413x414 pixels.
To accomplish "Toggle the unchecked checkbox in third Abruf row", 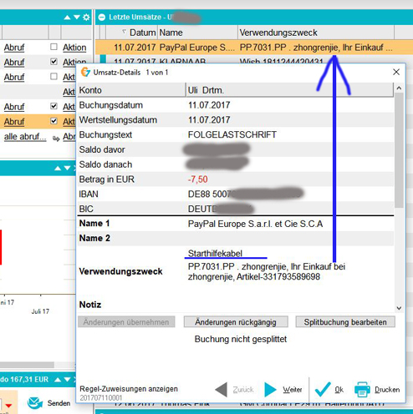I will point(54,77).
